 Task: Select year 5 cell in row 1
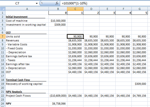[140, 13]
